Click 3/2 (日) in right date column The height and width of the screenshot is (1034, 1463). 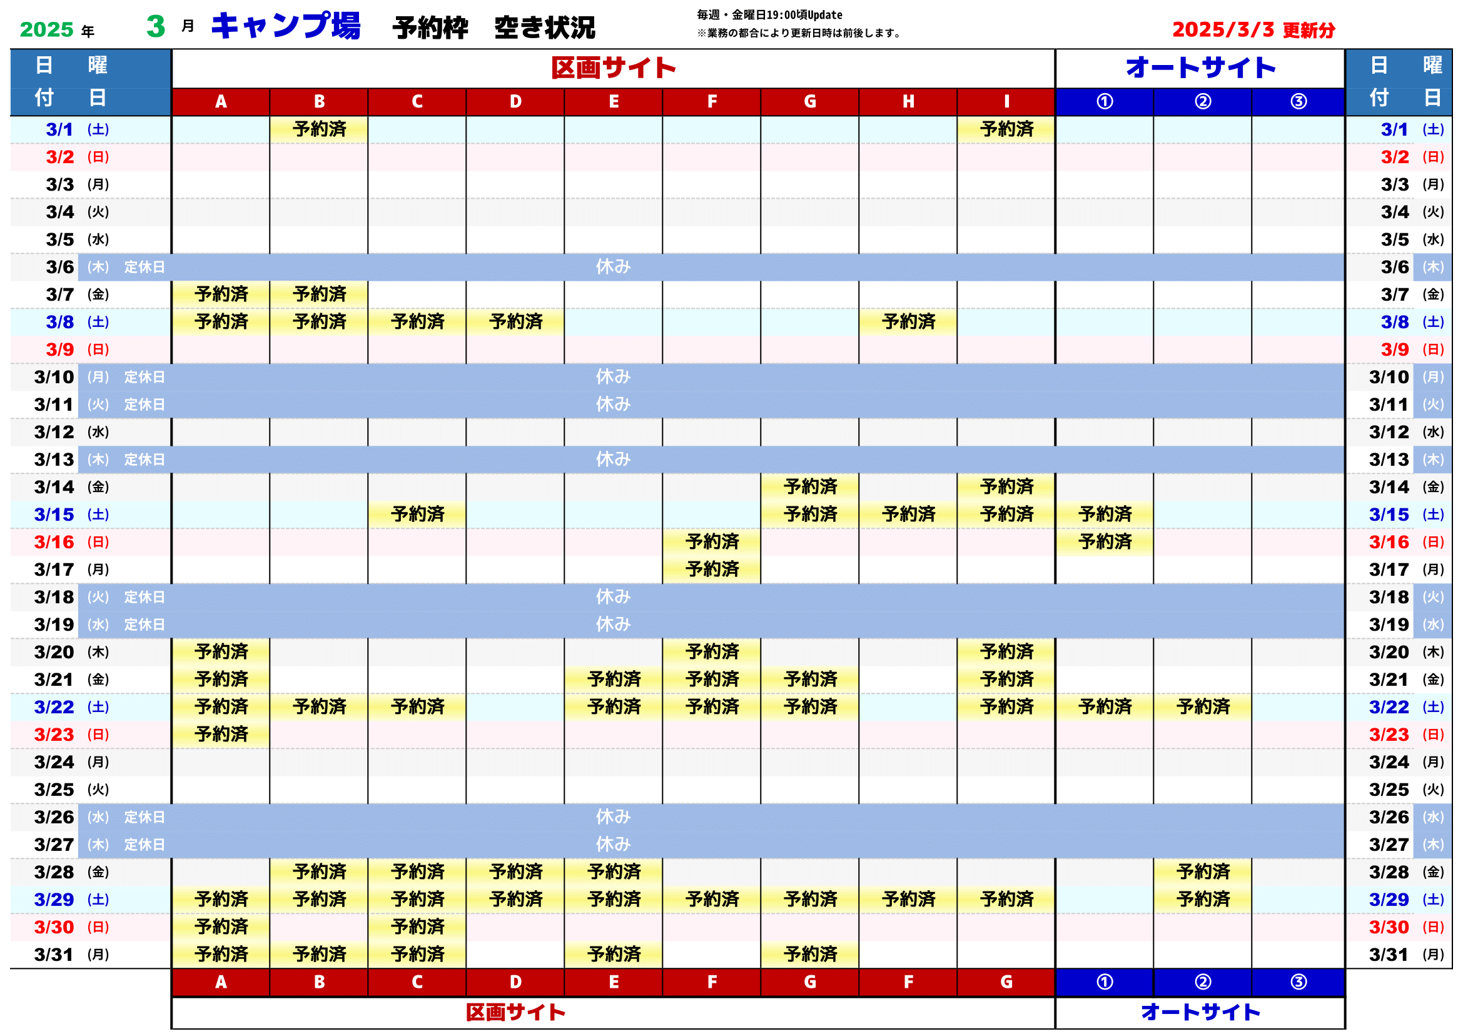(x=1413, y=158)
